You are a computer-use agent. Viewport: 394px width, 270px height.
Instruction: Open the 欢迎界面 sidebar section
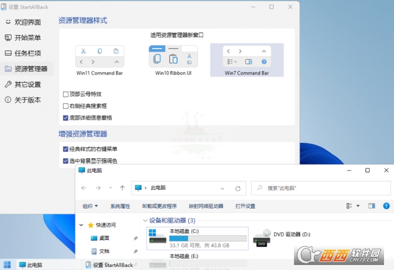[x=27, y=22]
